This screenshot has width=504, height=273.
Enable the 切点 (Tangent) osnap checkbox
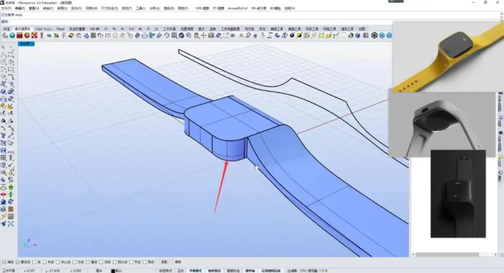(x=101, y=262)
